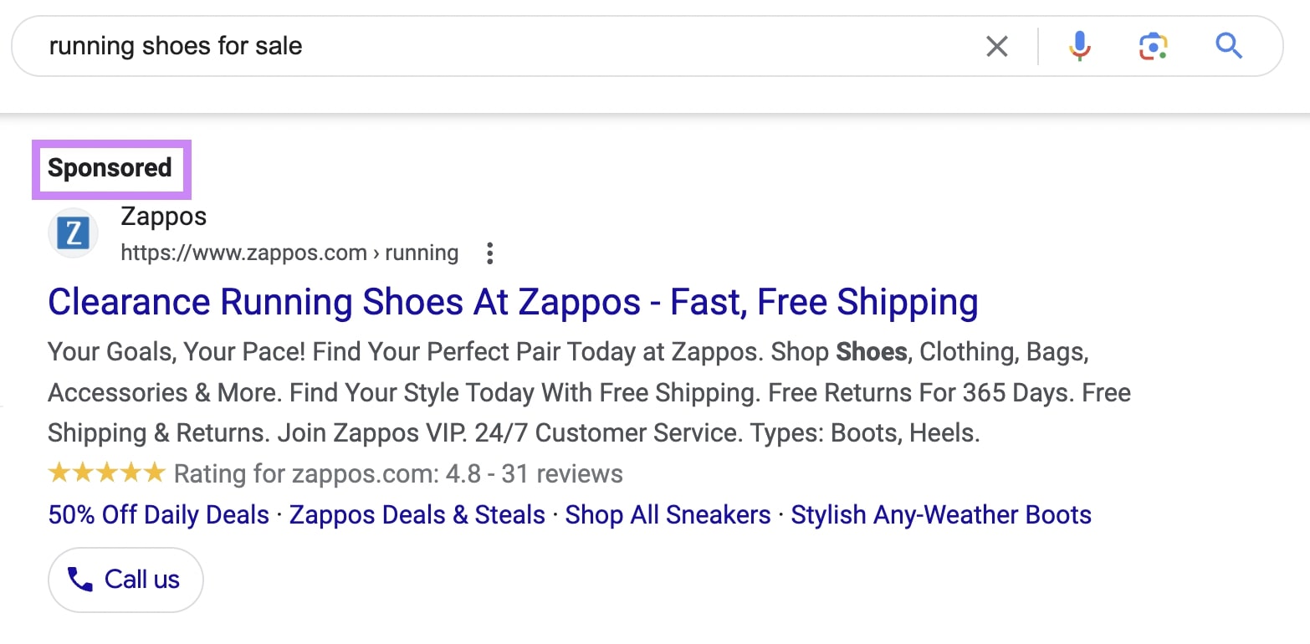Click the Zappos favicon logo

73,234
